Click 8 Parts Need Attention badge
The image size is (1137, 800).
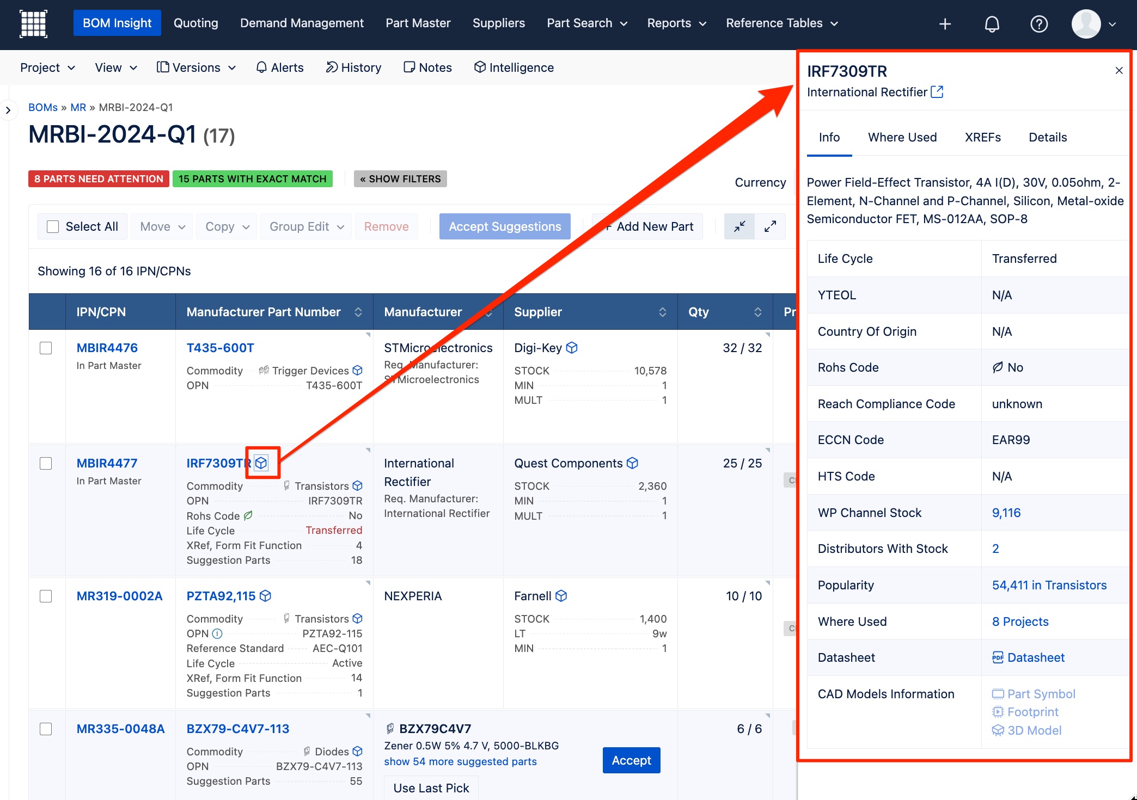tap(99, 179)
